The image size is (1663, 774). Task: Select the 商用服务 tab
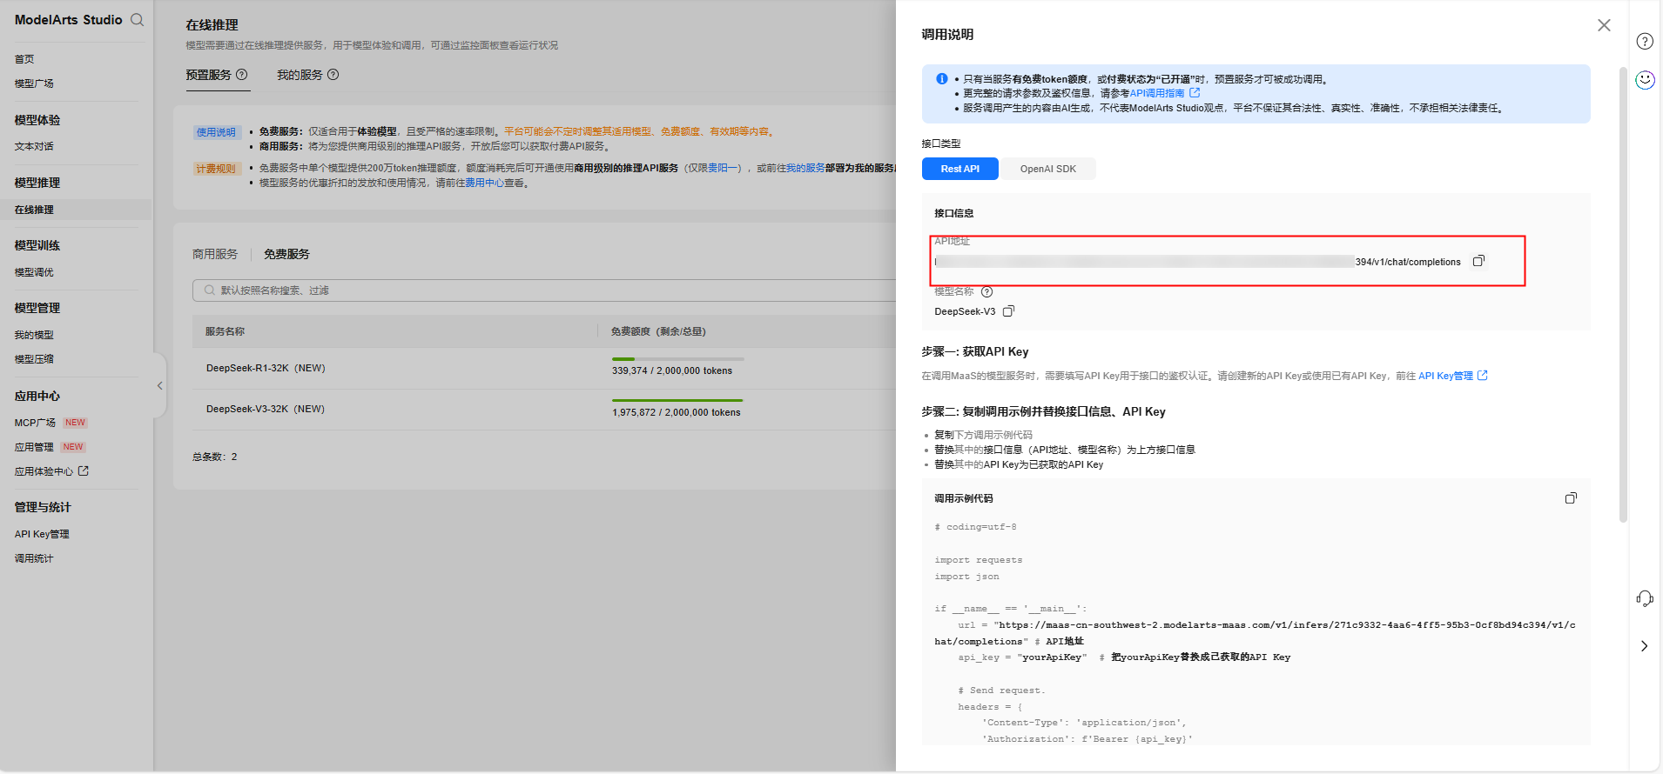[215, 254]
